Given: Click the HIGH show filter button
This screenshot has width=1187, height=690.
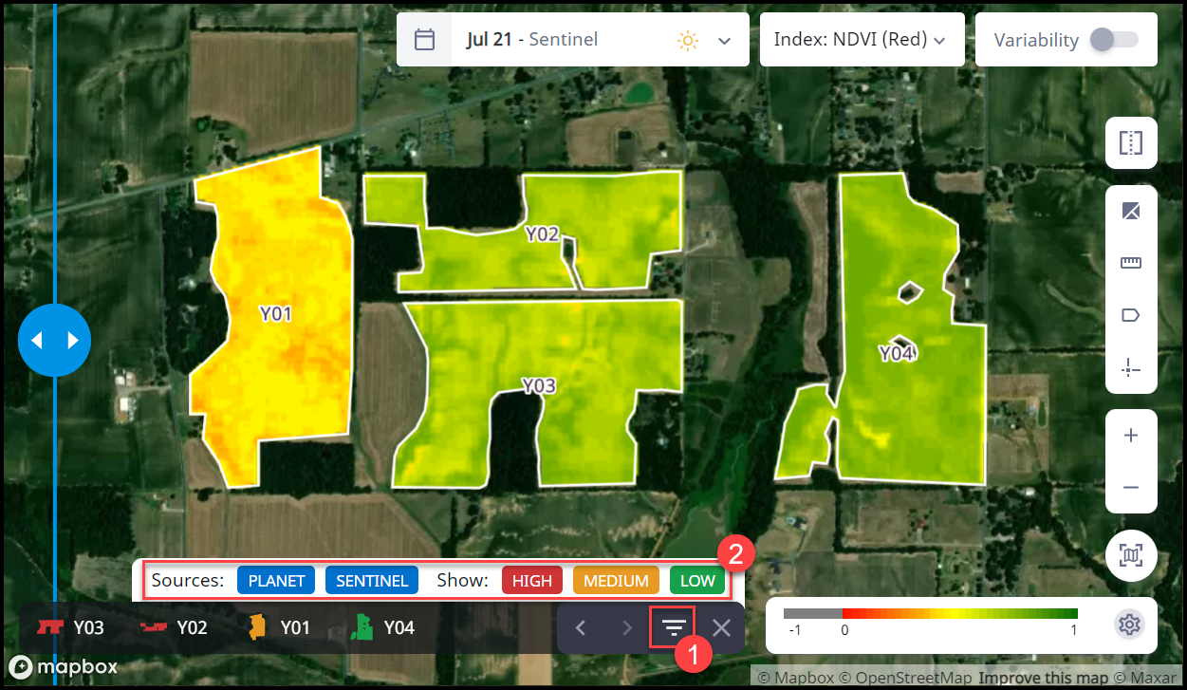Looking at the screenshot, I should point(532,580).
